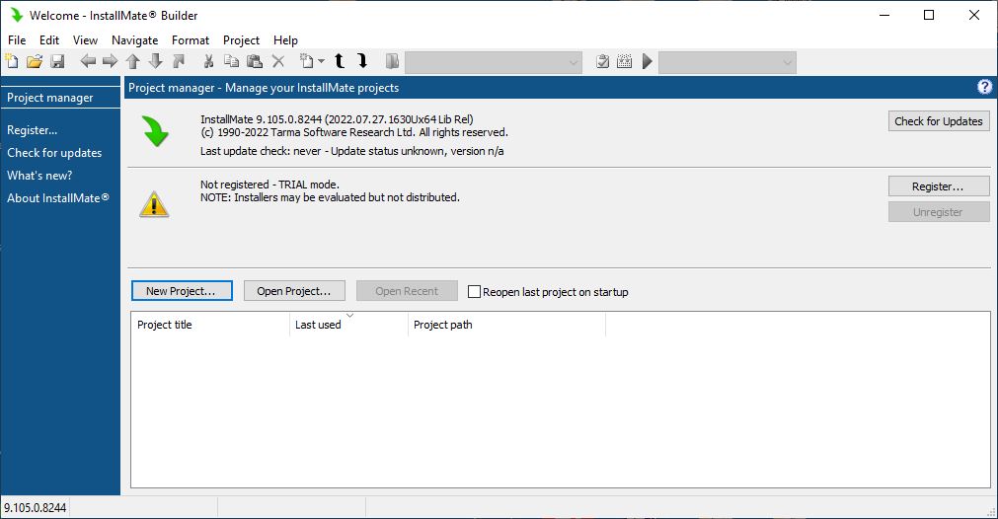Click the Move up curved arrow icon
The height and width of the screenshot is (519, 998).
340,61
